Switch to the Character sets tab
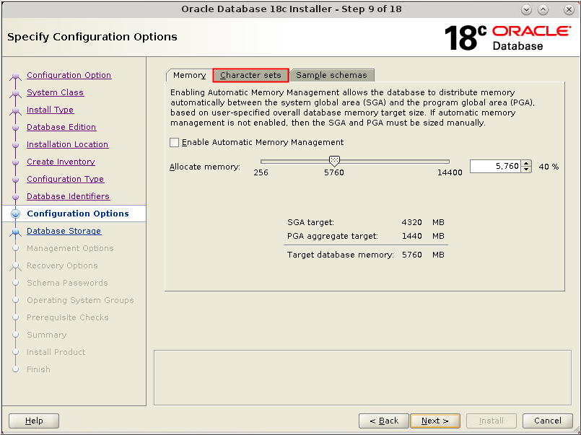The width and height of the screenshot is (581, 435). (250, 75)
